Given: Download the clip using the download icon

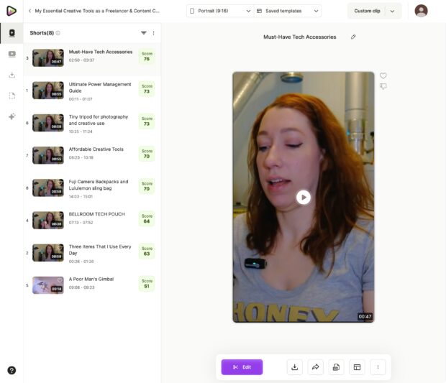Looking at the screenshot, I should (x=295, y=367).
